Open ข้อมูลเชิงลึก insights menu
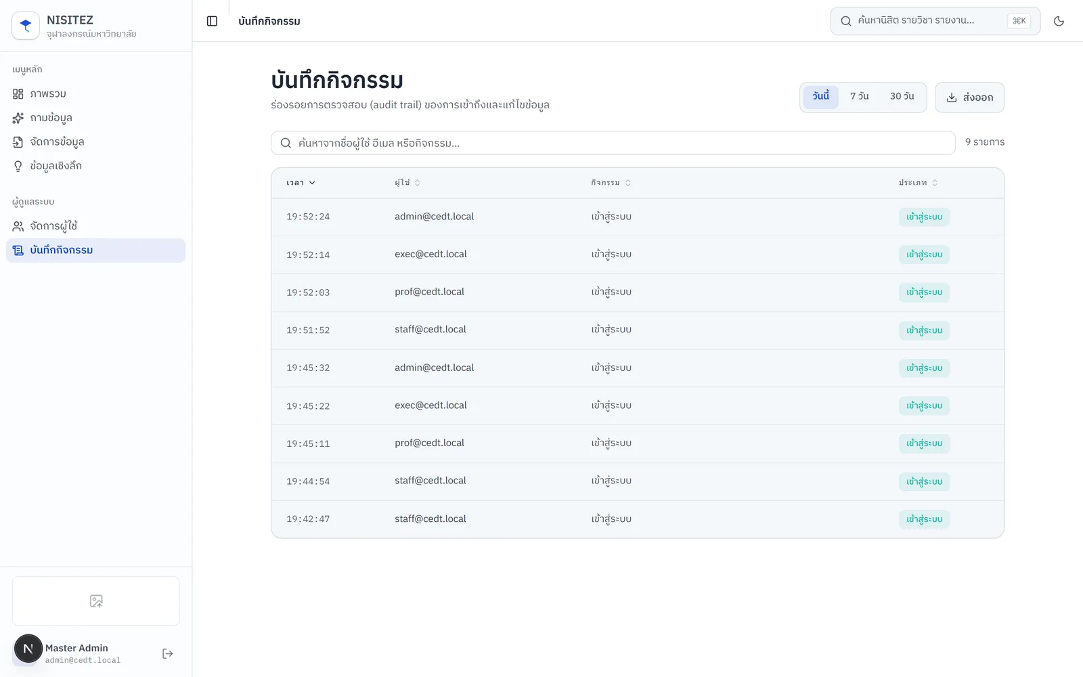 [x=95, y=166]
